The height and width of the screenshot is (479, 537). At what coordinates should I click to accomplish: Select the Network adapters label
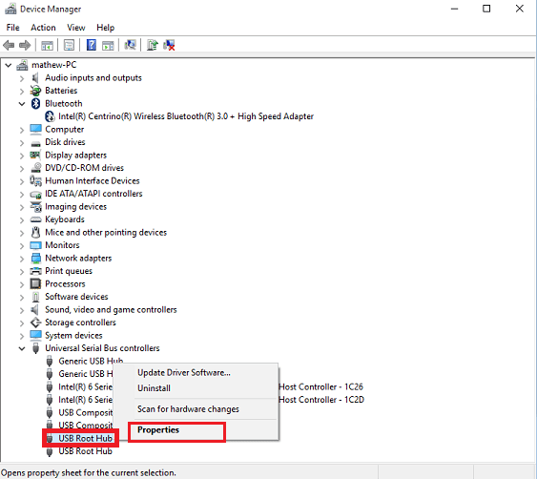click(78, 258)
